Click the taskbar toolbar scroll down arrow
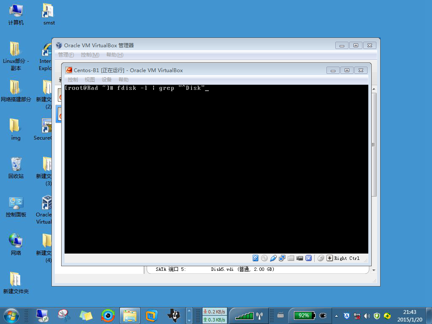The width and height of the screenshot is (432, 324). click(x=189, y=321)
